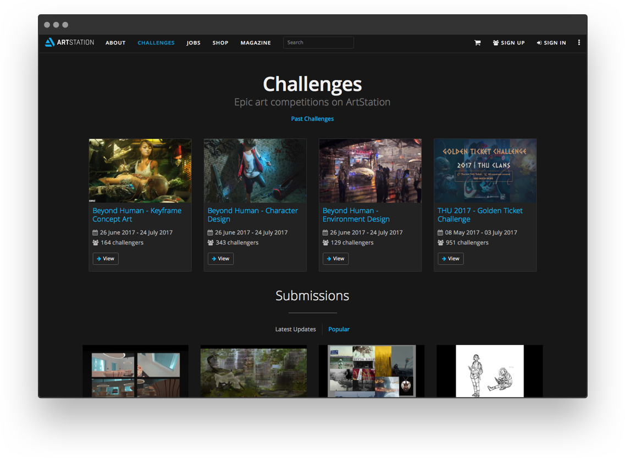Image resolution: width=625 pixels, height=458 pixels.
Task: Go to the Jobs page
Action: coord(193,43)
